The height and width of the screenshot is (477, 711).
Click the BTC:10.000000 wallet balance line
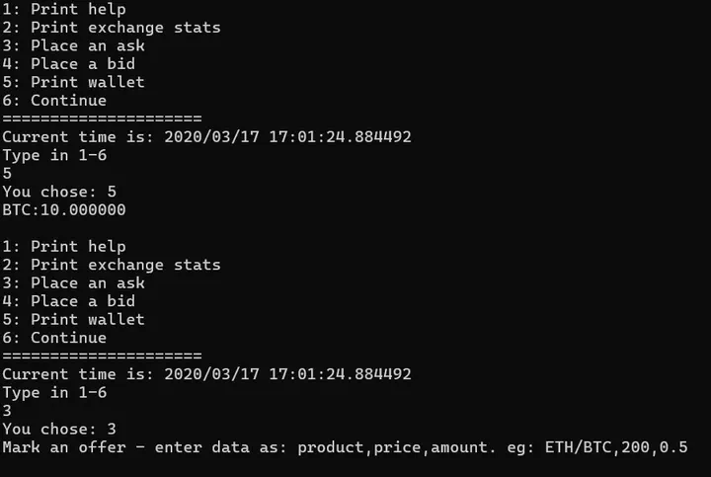[x=64, y=210]
